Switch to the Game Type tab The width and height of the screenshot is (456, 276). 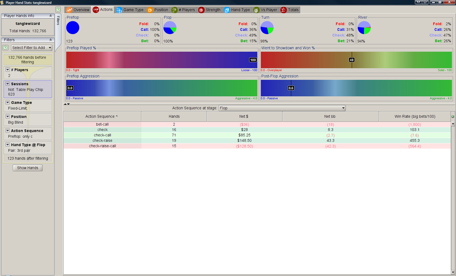(x=130, y=10)
